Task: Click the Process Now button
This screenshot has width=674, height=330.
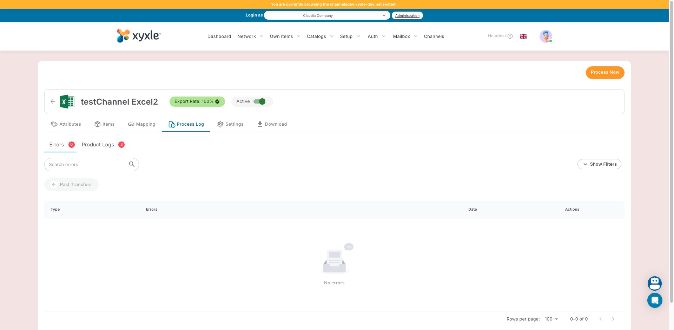Action: [x=605, y=72]
